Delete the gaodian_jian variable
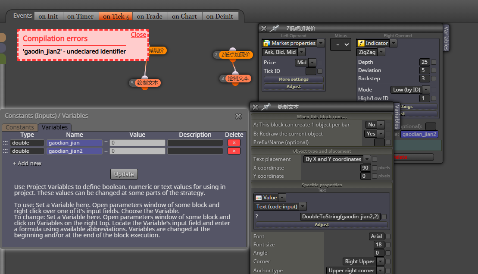This screenshot has height=274, width=478. coord(234,142)
